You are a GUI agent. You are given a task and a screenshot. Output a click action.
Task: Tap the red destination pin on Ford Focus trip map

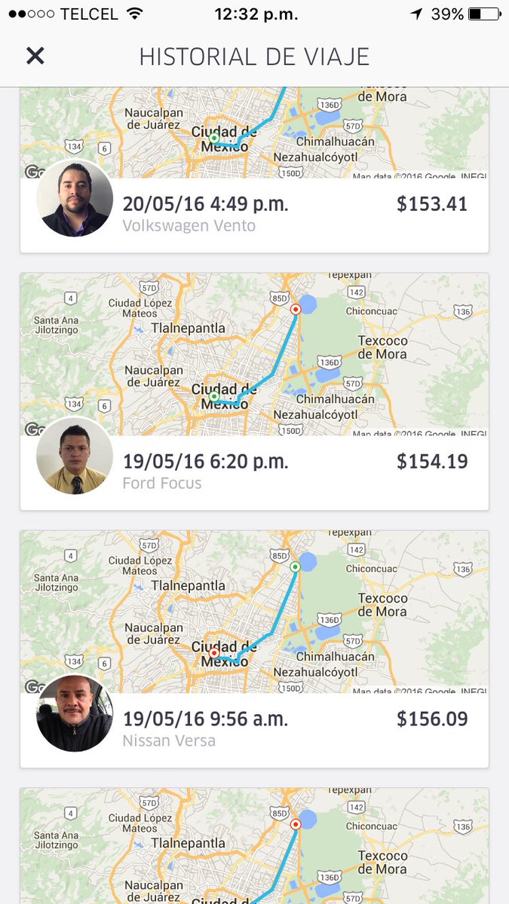pos(296,309)
